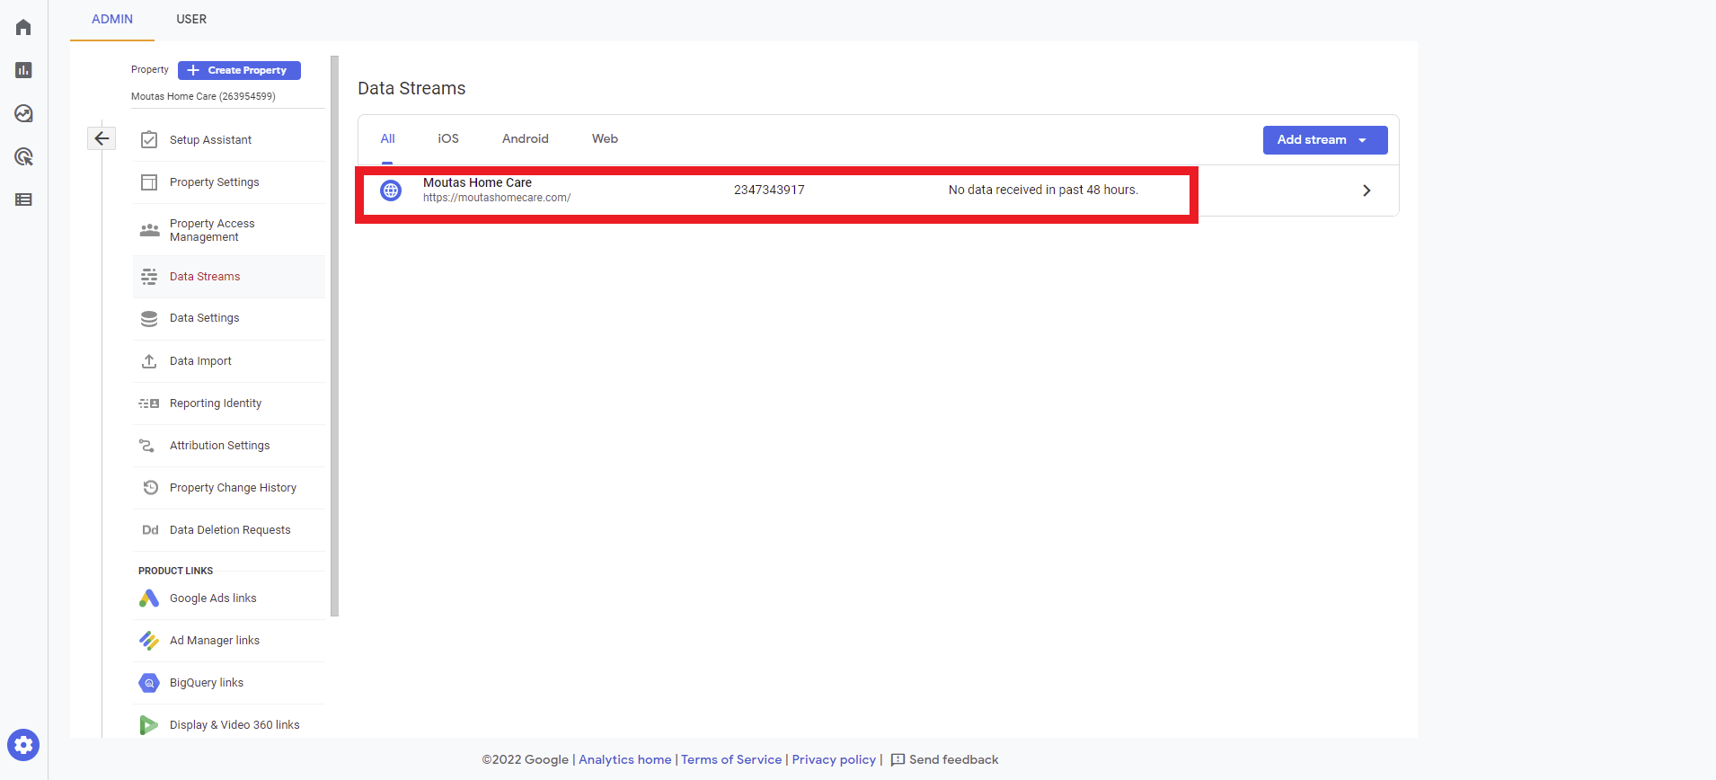The image size is (1716, 780).
Task: Open BigQuery links
Action: point(206,683)
